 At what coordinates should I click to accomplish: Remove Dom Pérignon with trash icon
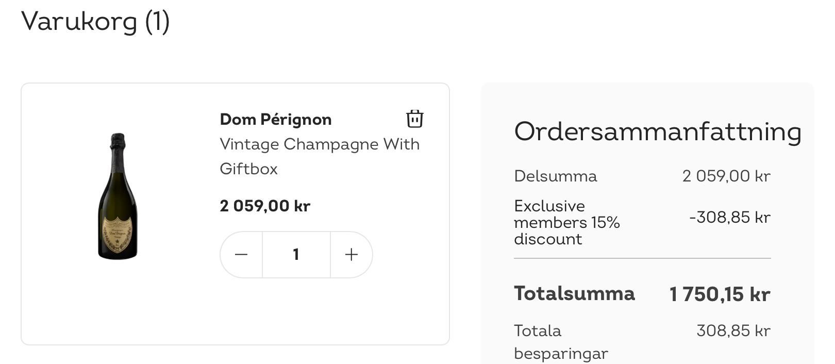(414, 119)
